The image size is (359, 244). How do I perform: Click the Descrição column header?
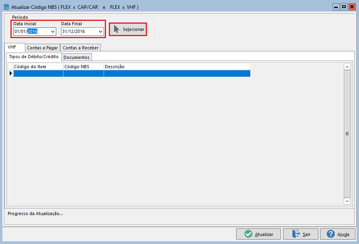pos(177,67)
